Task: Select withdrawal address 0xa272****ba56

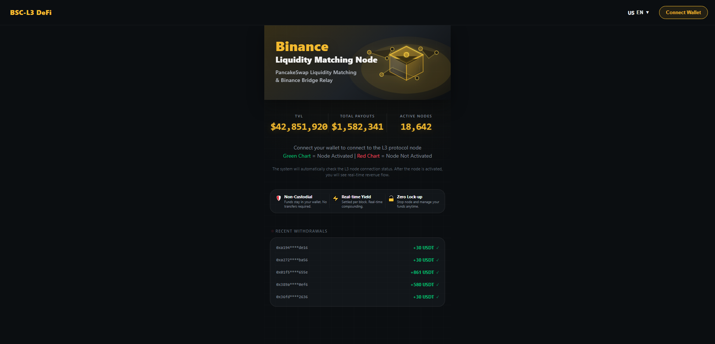Action: (292, 260)
